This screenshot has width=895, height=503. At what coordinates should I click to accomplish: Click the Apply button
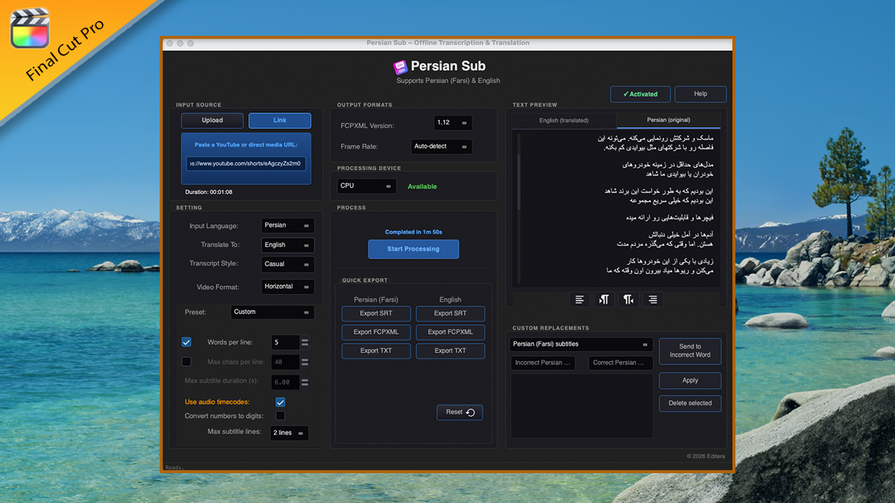click(x=690, y=380)
